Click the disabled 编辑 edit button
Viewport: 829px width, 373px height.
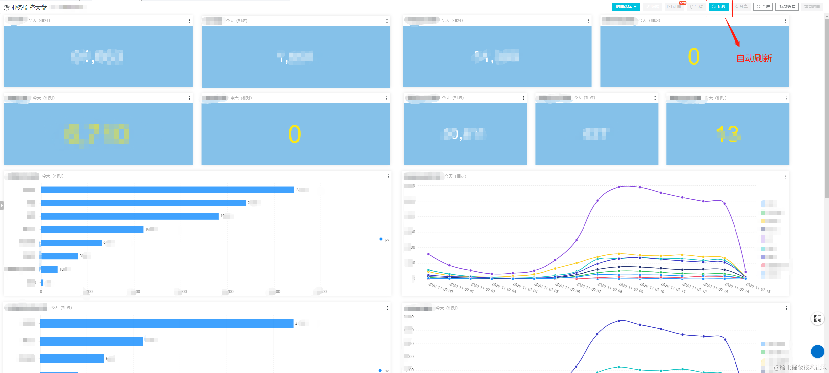(652, 7)
